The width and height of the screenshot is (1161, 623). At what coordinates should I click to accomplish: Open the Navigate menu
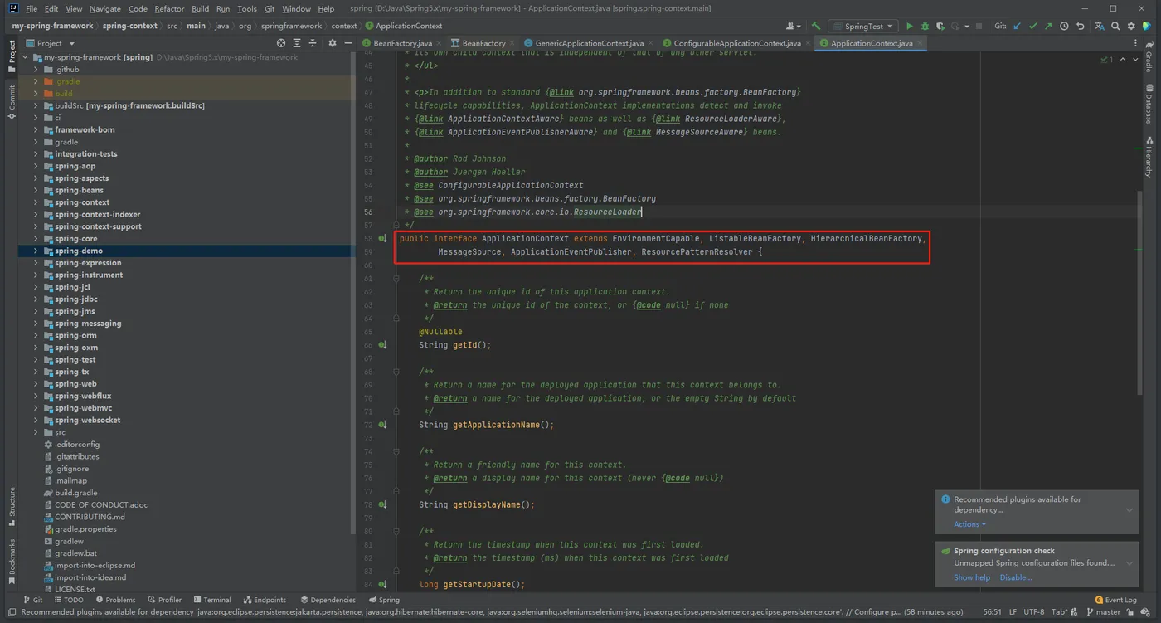(104, 8)
